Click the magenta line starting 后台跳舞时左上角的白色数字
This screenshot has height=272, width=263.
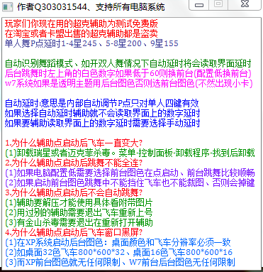[128, 74]
